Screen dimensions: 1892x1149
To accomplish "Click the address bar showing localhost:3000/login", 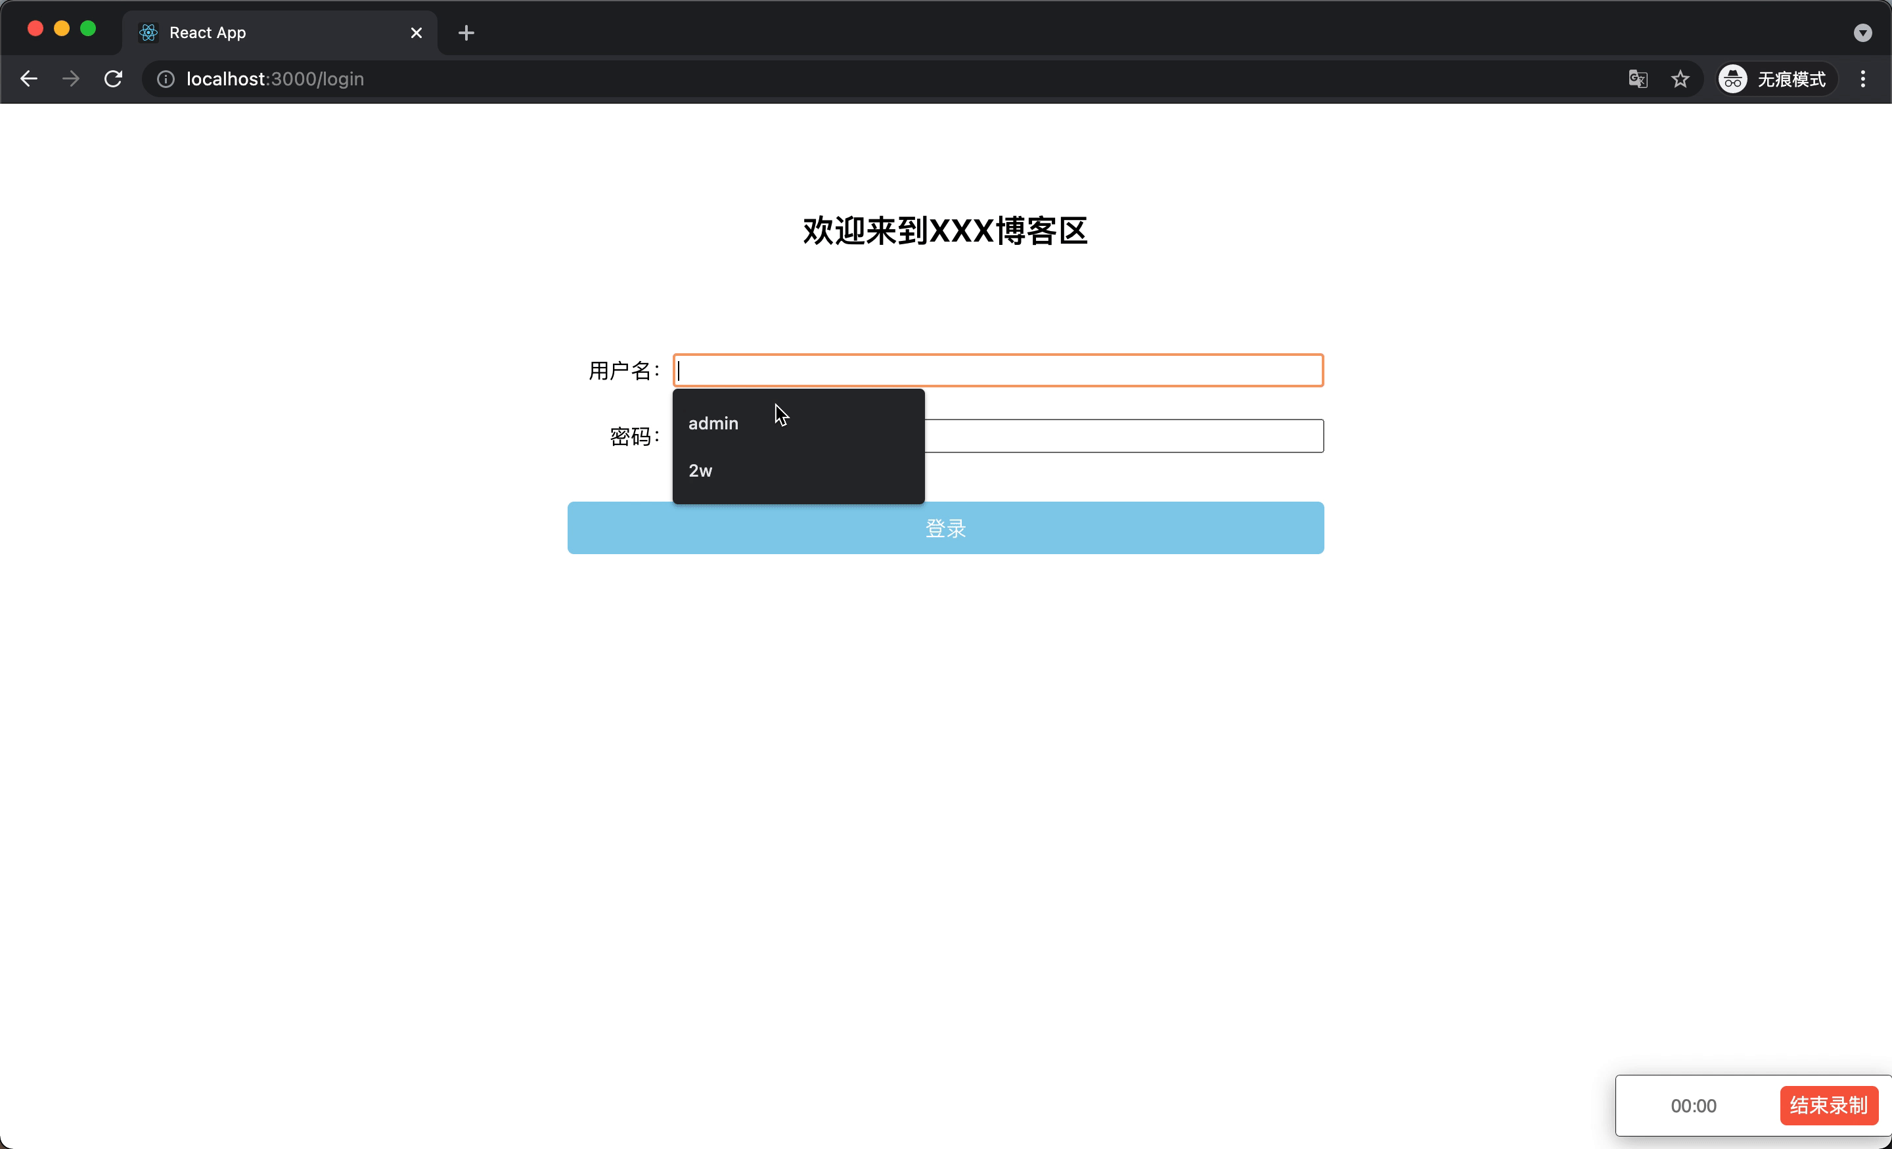I will click(x=275, y=78).
